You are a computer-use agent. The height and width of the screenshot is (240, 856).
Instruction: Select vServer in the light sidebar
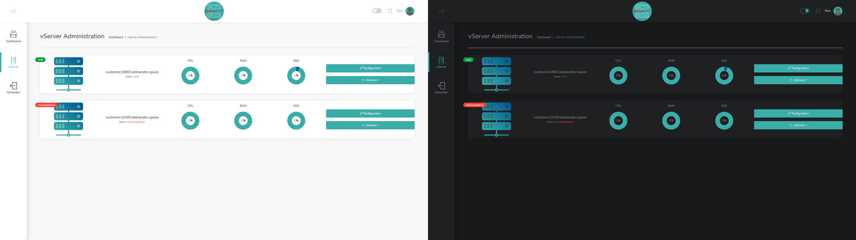pyautogui.click(x=13, y=62)
